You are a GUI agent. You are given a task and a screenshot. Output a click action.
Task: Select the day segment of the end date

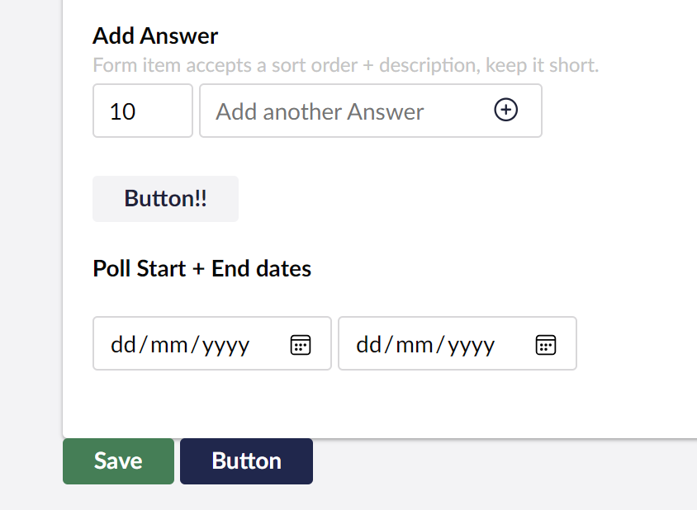pos(368,344)
